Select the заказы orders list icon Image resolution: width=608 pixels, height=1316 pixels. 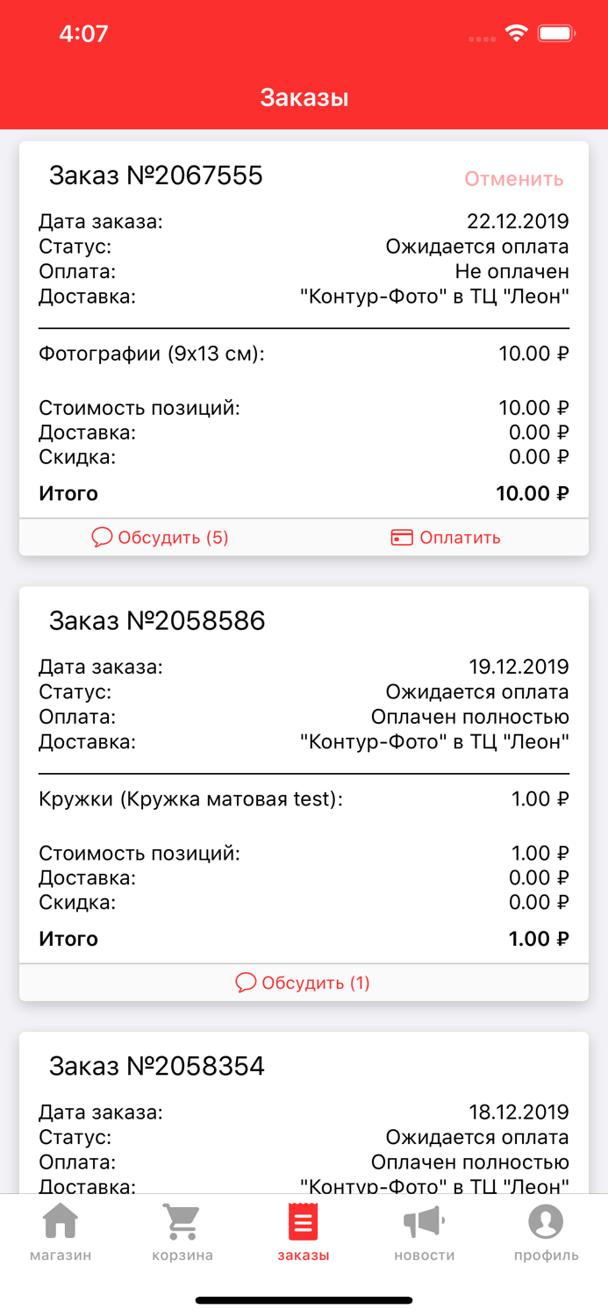click(x=303, y=1219)
